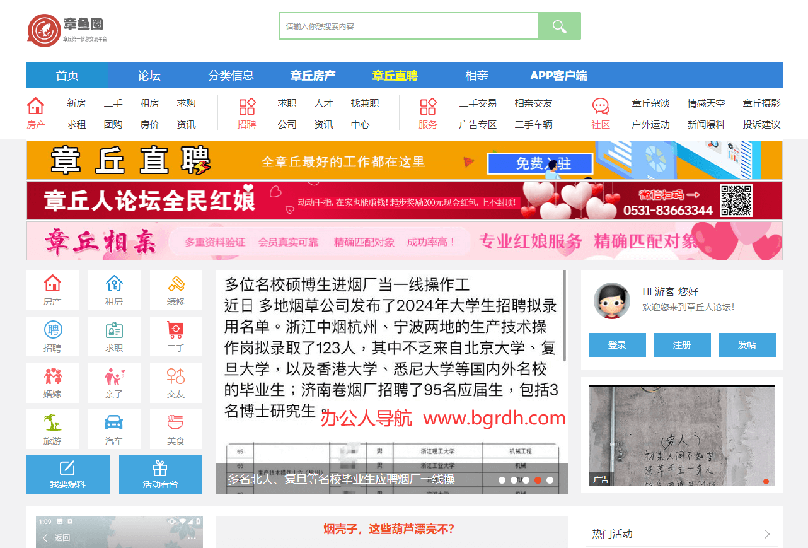Click the 房产 house icon in sub-navigation
The image size is (808, 548).
tap(36, 105)
